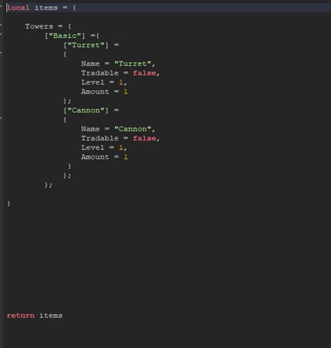Image resolution: width=331 pixels, height=348 pixels.
Task: Select the "Cannon" string value after Name
Action: tap(133, 129)
